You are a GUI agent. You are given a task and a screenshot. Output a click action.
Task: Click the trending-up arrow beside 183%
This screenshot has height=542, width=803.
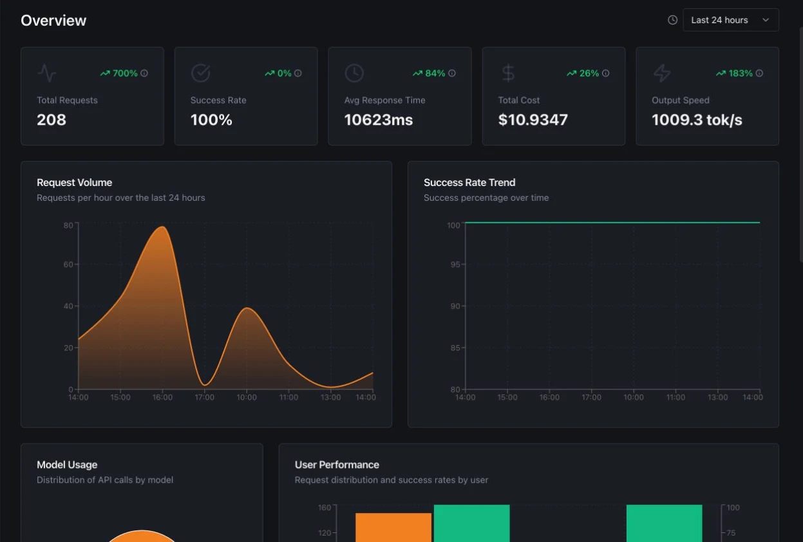[721, 73]
